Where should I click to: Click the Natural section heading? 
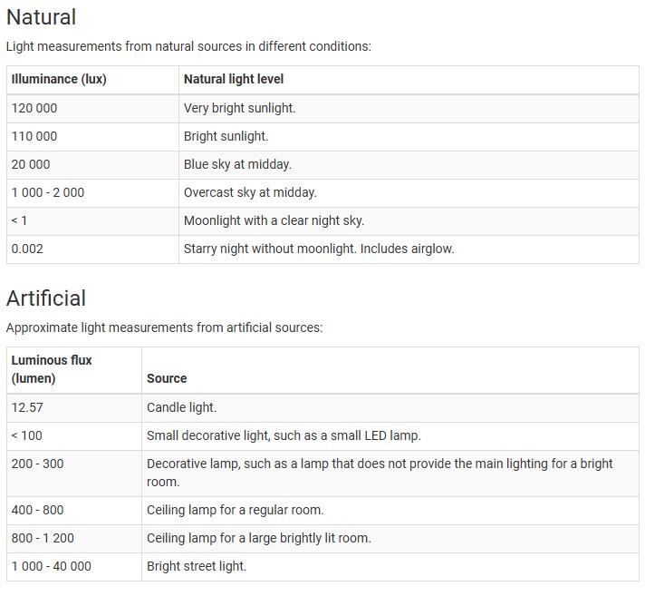tap(41, 17)
